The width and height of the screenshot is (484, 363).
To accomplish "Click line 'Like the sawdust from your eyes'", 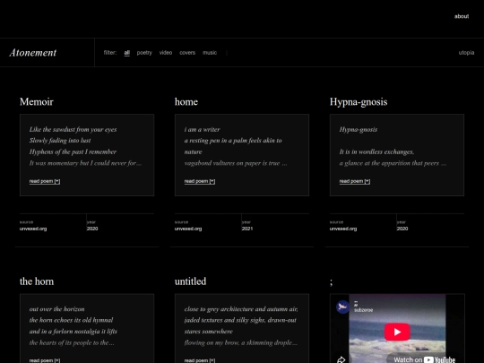I will coord(73,130).
